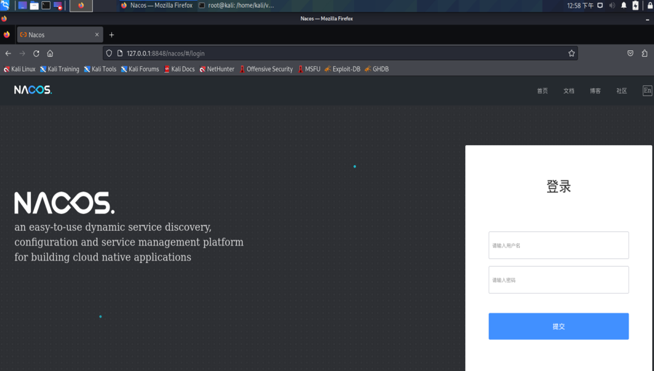Click the clock showing 12:58 下午
Screen dimensions: 654x371
(x=580, y=6)
